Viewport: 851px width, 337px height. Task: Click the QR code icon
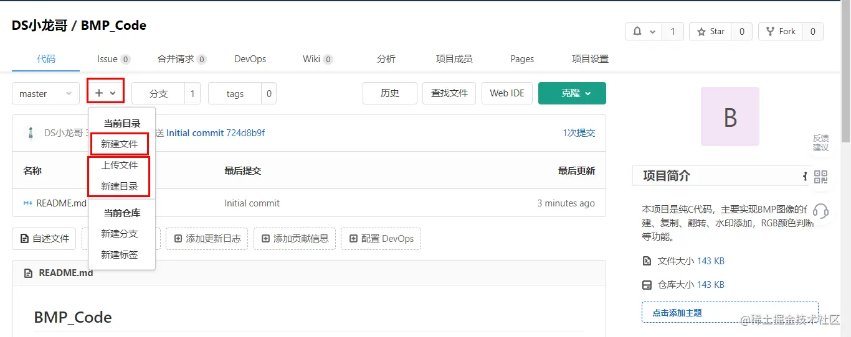click(821, 177)
